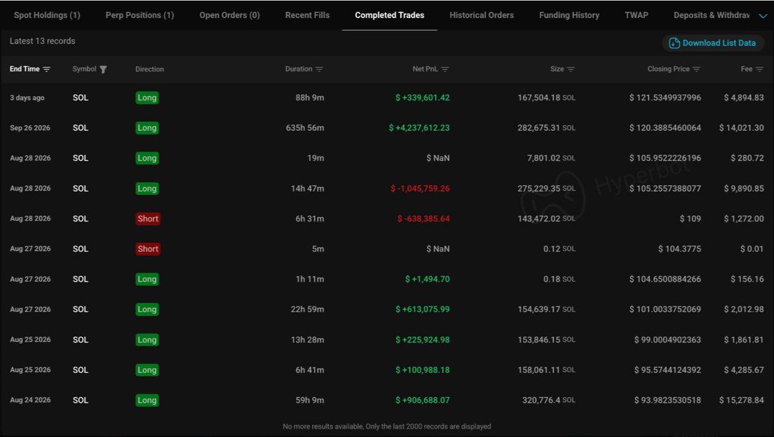Open the Perp Positions tab
Image resolution: width=774 pixels, height=437 pixels.
(140, 15)
